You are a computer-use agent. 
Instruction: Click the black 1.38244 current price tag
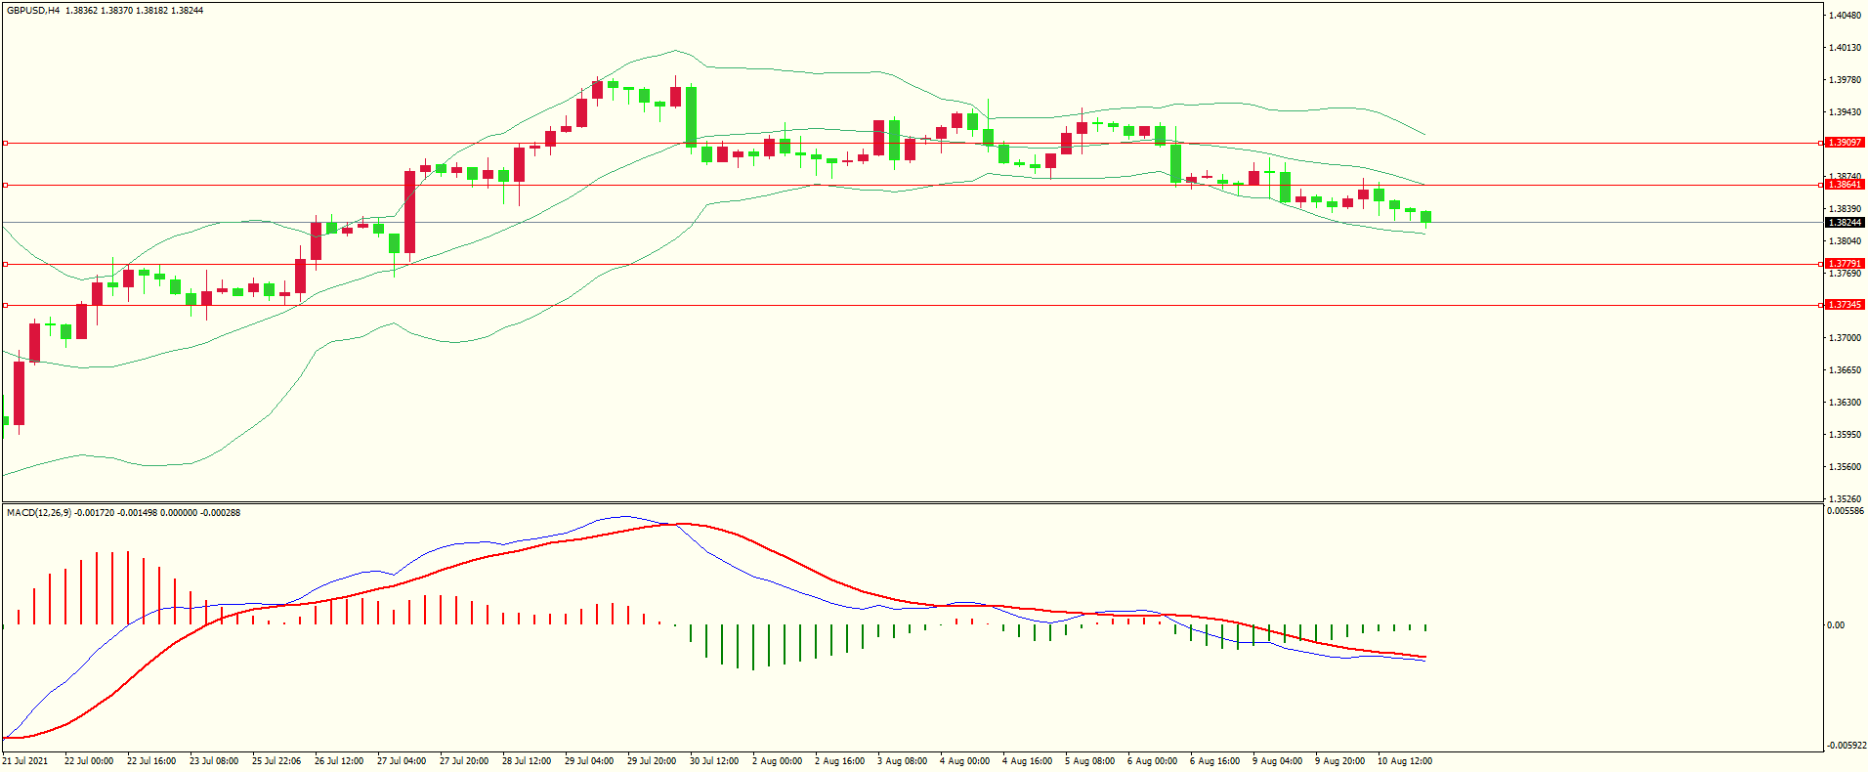point(1846,223)
